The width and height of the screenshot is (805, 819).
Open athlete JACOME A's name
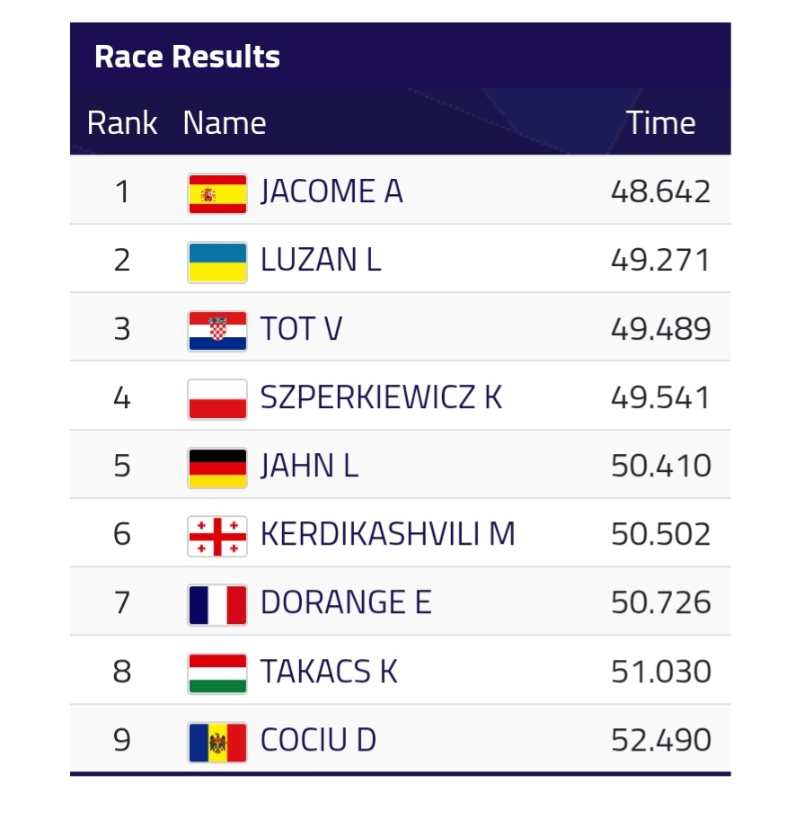pyautogui.click(x=332, y=191)
